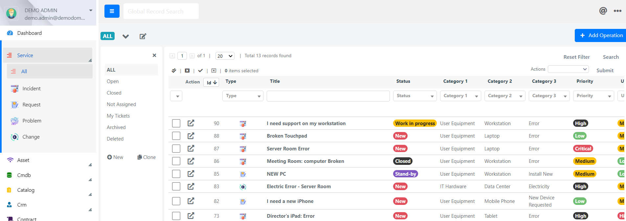Click the Add Operation button
Viewport: 626px width, 221px height.
click(x=600, y=35)
